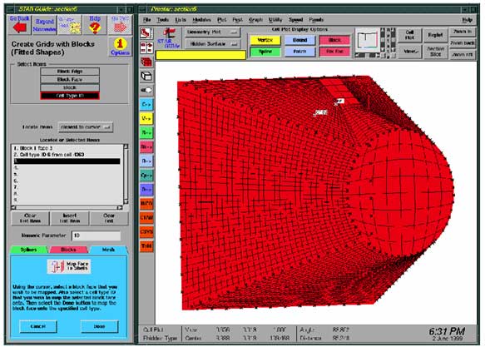Click the Numeric Parameter input field
485x352 pixels.
click(x=96, y=235)
